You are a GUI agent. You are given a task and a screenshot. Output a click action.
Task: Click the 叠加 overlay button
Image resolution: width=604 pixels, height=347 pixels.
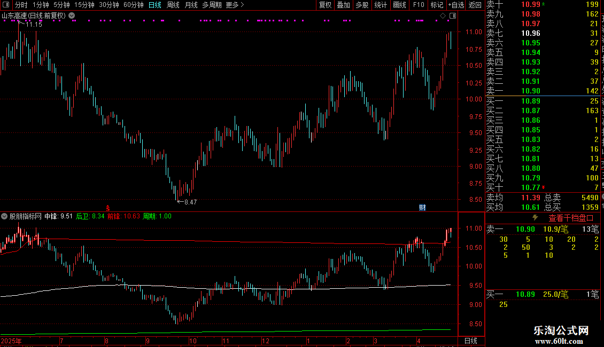(343, 5)
